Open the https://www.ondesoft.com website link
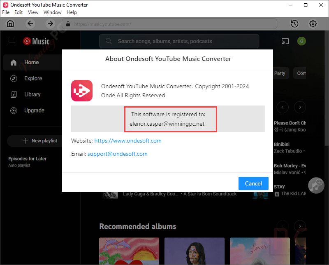Viewport: 329px width, 265px height. (x=128, y=141)
